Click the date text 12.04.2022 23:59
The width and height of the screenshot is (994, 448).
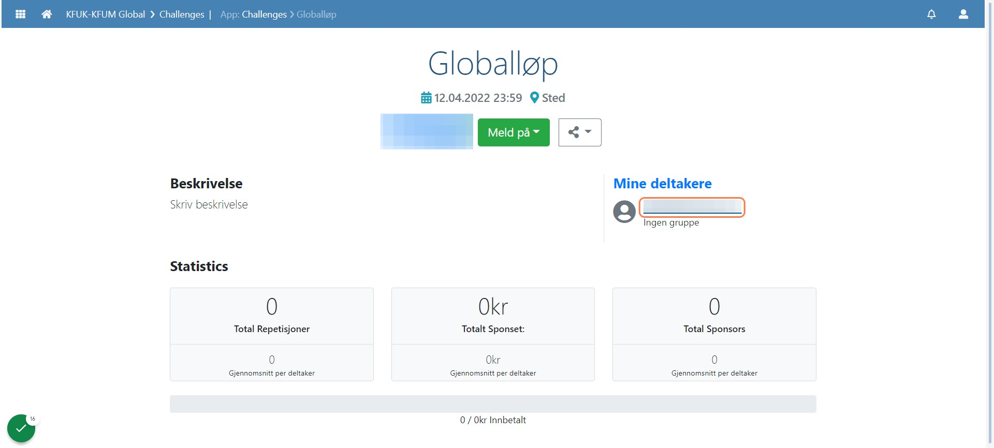[x=478, y=98]
